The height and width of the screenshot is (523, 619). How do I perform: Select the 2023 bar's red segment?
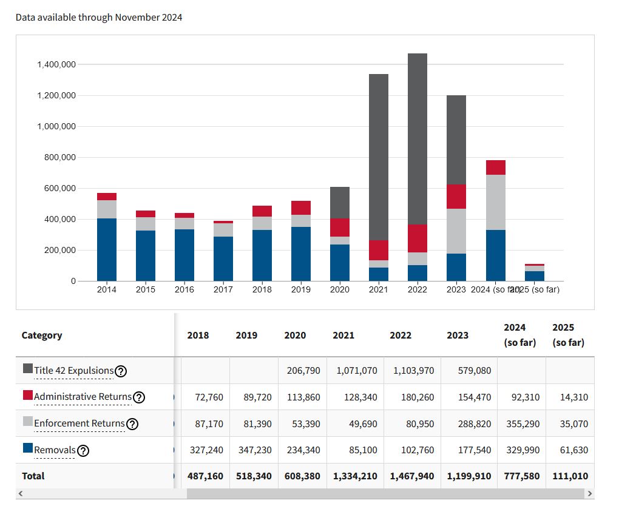coord(456,197)
